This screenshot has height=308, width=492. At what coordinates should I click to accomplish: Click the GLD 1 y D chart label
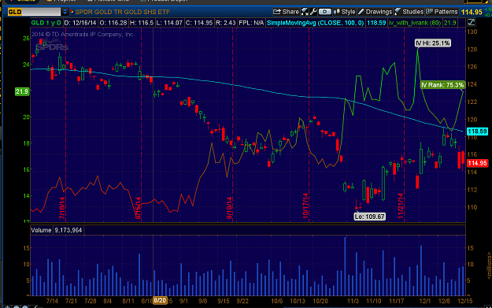click(46, 23)
